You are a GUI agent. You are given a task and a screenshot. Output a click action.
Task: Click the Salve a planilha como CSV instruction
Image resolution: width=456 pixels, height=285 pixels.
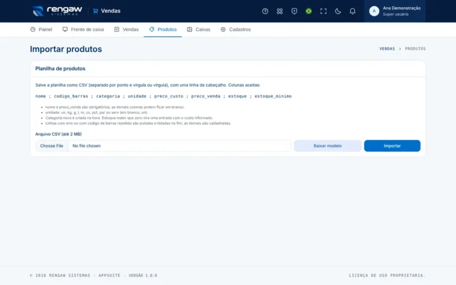pyautogui.click(x=148, y=85)
